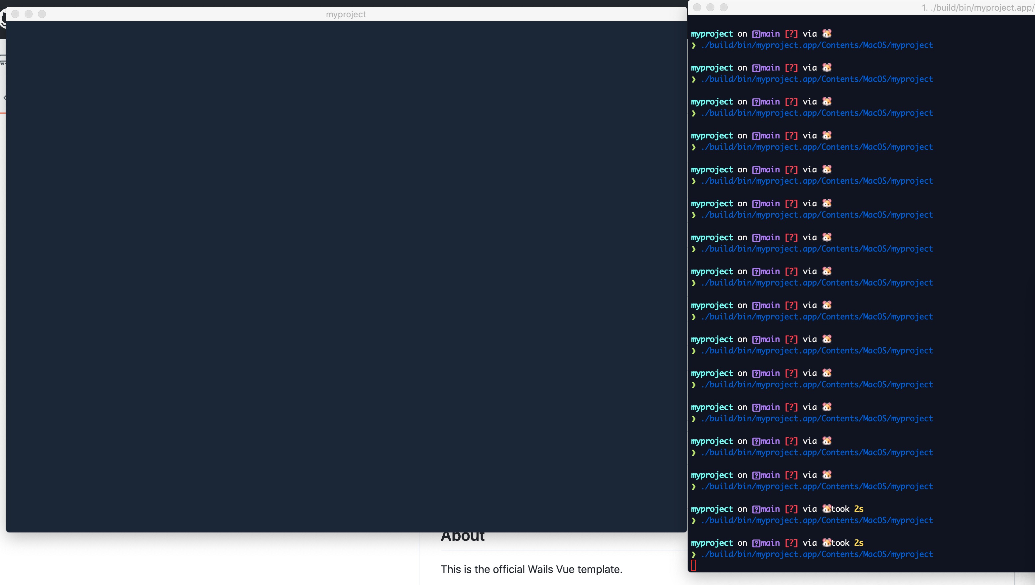Click the myproject window title text
1035x585 pixels.
tap(346, 14)
